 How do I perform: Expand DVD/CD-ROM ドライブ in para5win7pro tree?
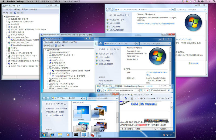pyautogui.click(x=7, y=19)
